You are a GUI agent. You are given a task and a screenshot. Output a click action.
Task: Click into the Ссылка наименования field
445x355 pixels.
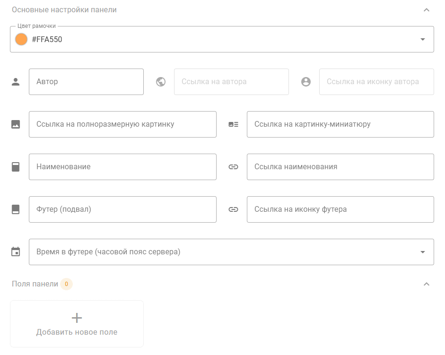click(340, 167)
